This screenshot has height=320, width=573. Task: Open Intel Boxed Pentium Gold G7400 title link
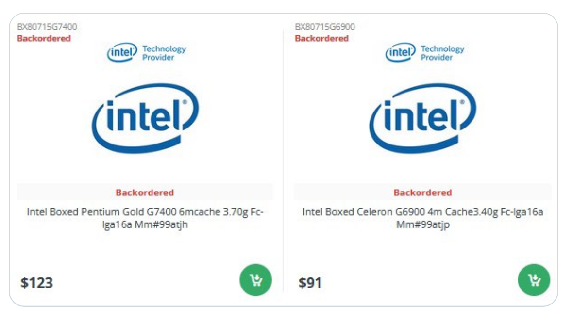pos(145,212)
